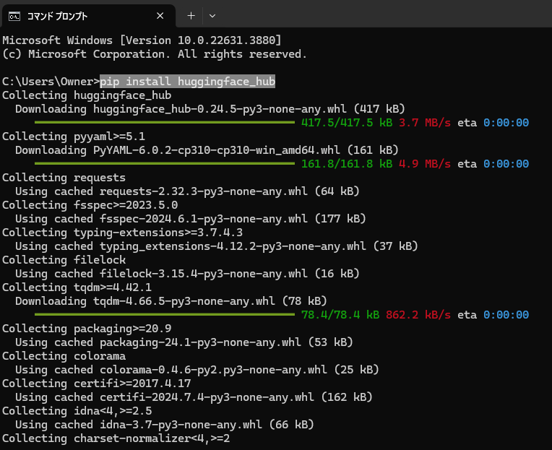The height and width of the screenshot is (450, 552).
Task: Click the Microsoft Corporation copyright line
Action: [x=155, y=54]
